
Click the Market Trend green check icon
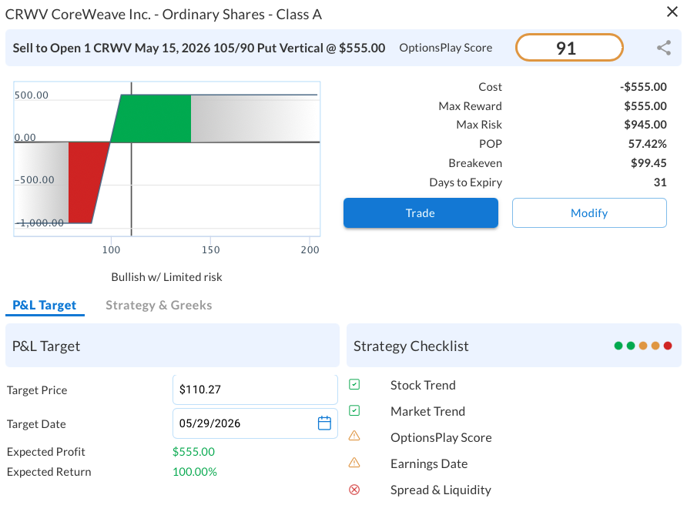point(354,411)
